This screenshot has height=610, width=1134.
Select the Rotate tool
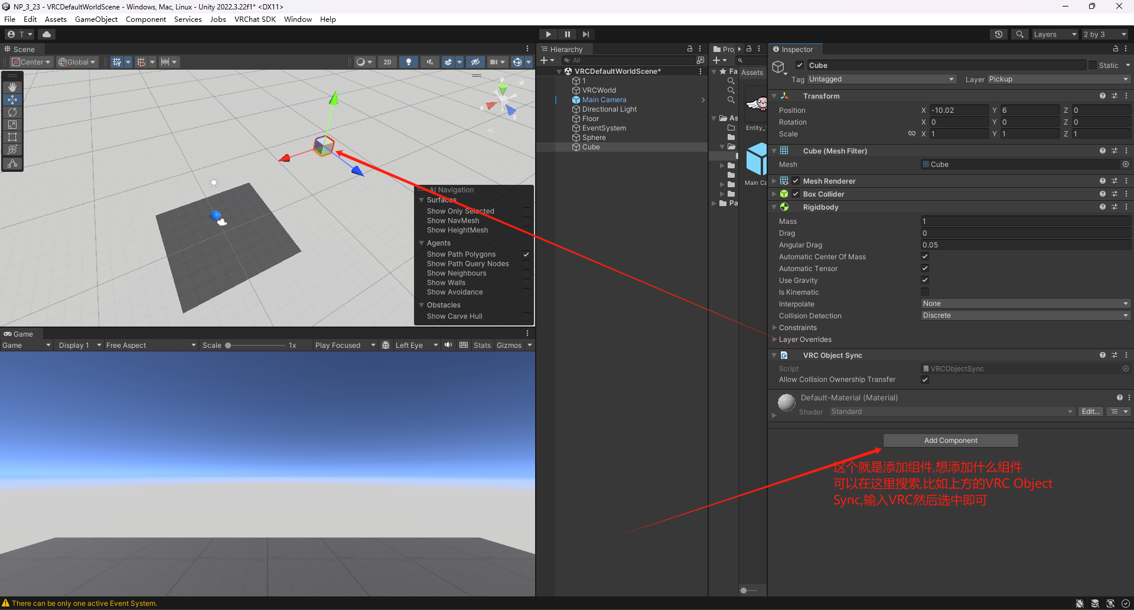pos(12,112)
